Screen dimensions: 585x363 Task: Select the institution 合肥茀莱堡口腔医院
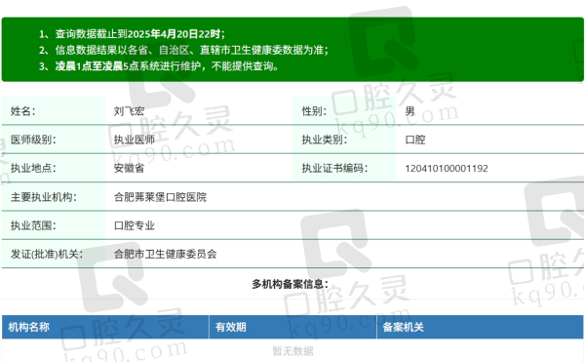pos(160,197)
